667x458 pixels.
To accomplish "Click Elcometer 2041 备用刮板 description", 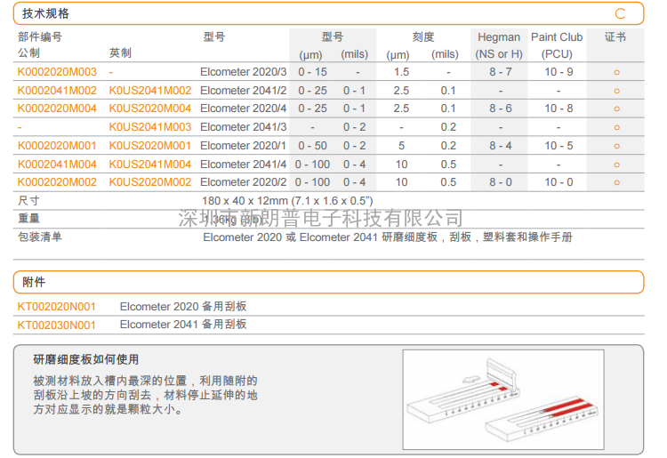I will pos(183,325).
